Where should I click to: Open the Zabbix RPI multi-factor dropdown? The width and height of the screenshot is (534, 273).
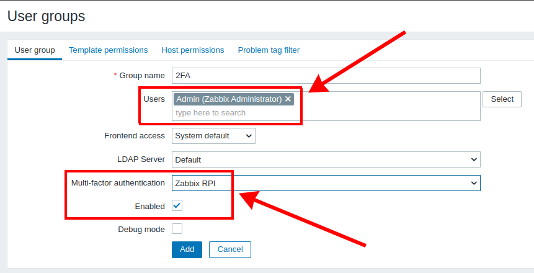click(x=326, y=183)
